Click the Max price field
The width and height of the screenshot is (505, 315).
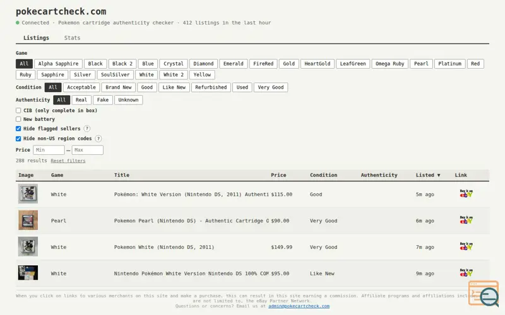point(87,150)
